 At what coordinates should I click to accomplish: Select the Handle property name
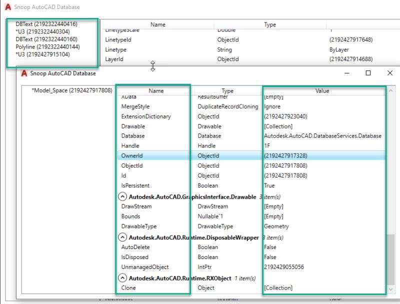pyautogui.click(x=130, y=146)
